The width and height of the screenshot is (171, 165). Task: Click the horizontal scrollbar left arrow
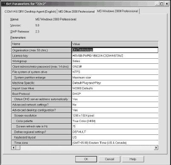(x=14, y=148)
